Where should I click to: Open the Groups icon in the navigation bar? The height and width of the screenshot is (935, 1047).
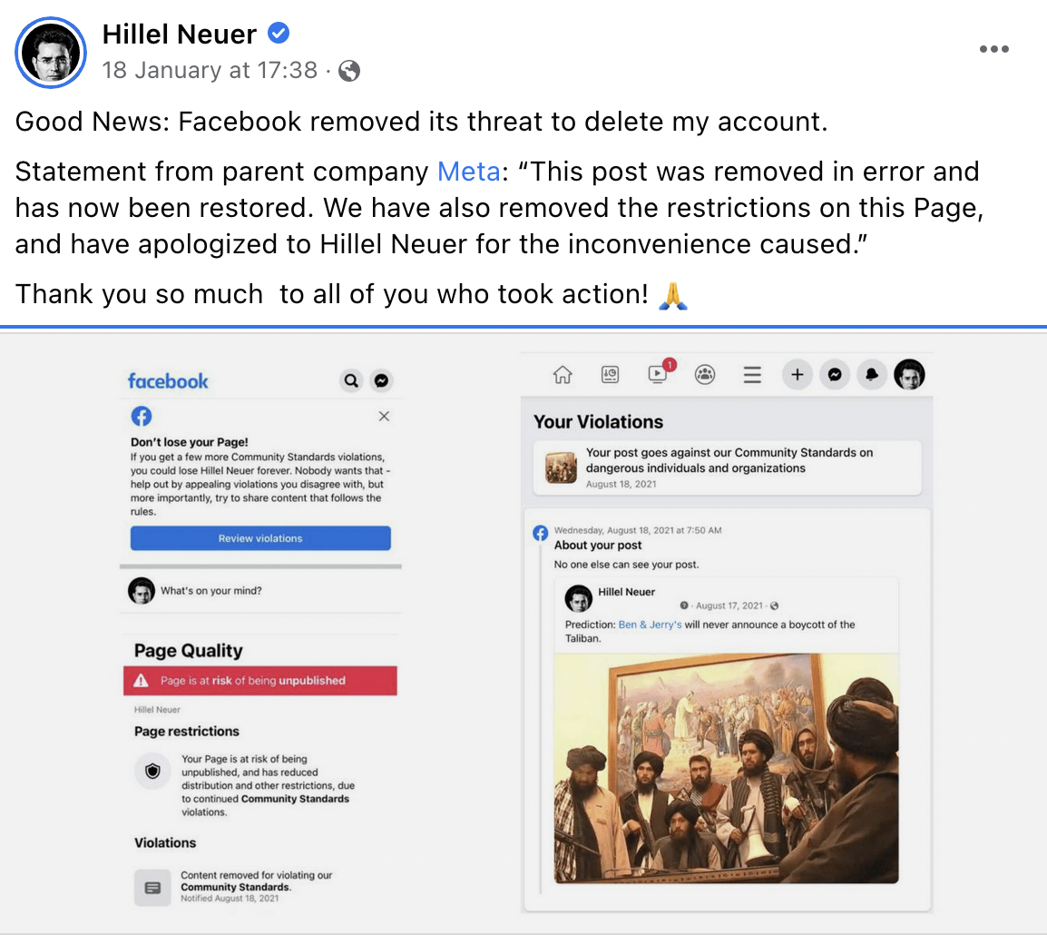705,375
